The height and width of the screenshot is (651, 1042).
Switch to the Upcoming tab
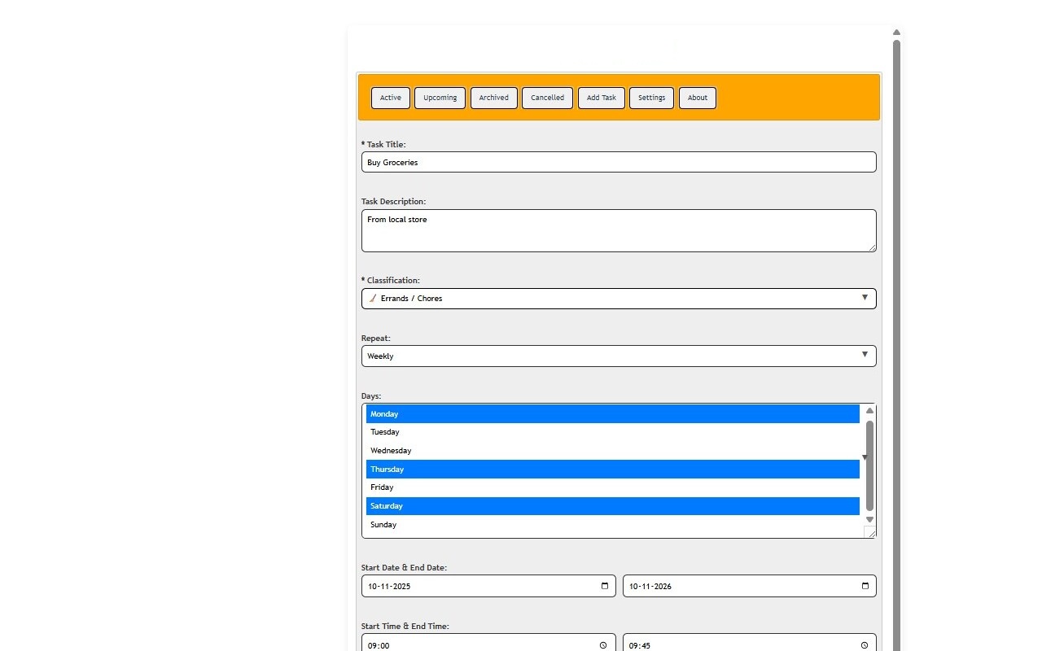pos(440,98)
